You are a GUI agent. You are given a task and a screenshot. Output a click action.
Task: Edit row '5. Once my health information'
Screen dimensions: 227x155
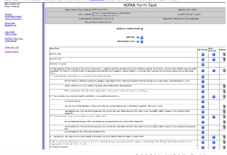click(x=203, y=142)
